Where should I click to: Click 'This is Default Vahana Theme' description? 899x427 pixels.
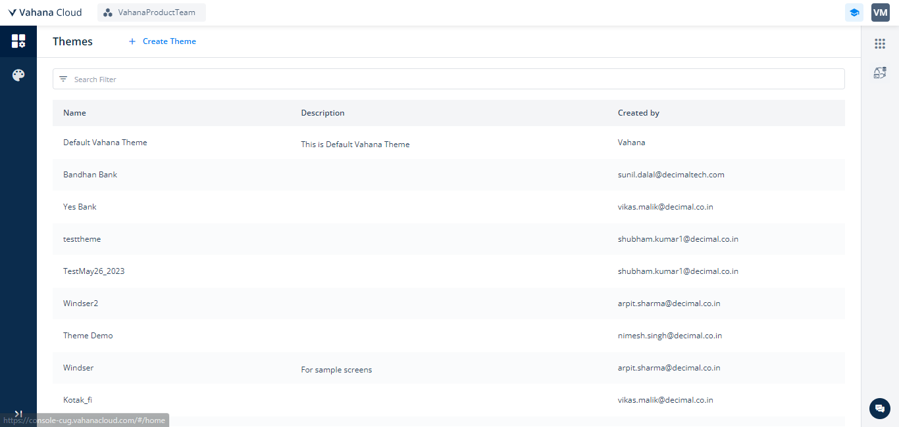[355, 145]
